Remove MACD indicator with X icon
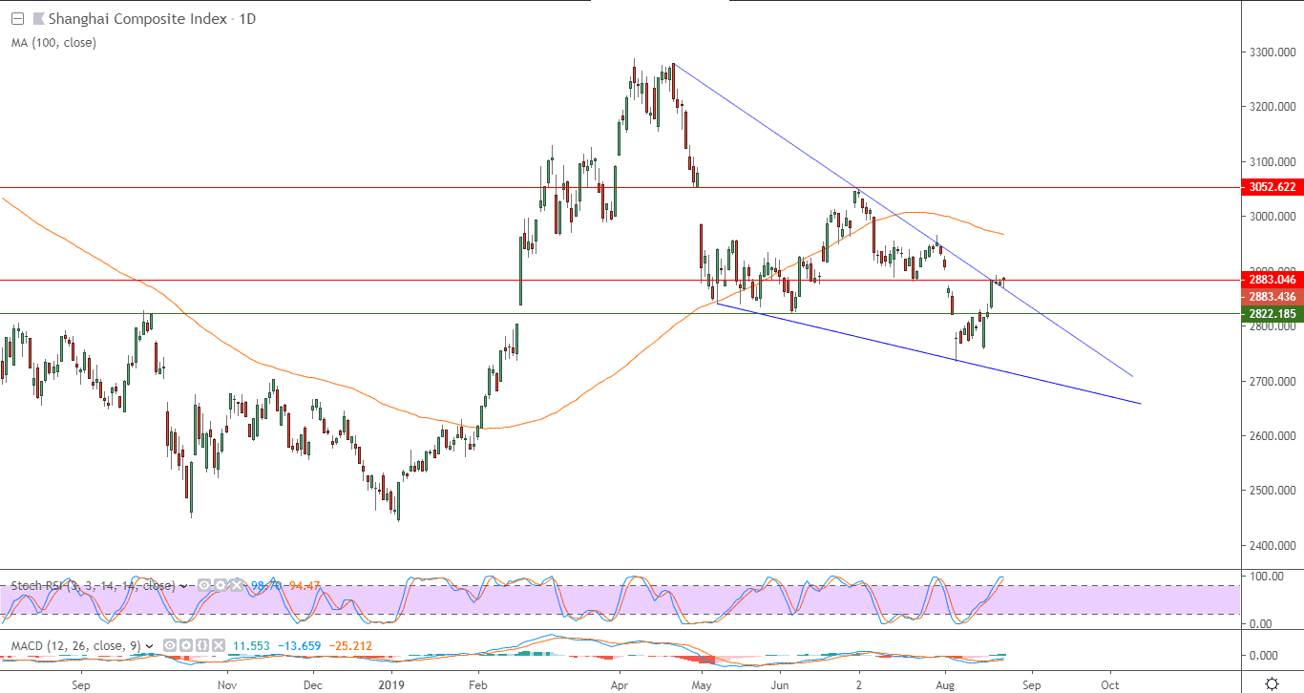The width and height of the screenshot is (1304, 693). 219,646
